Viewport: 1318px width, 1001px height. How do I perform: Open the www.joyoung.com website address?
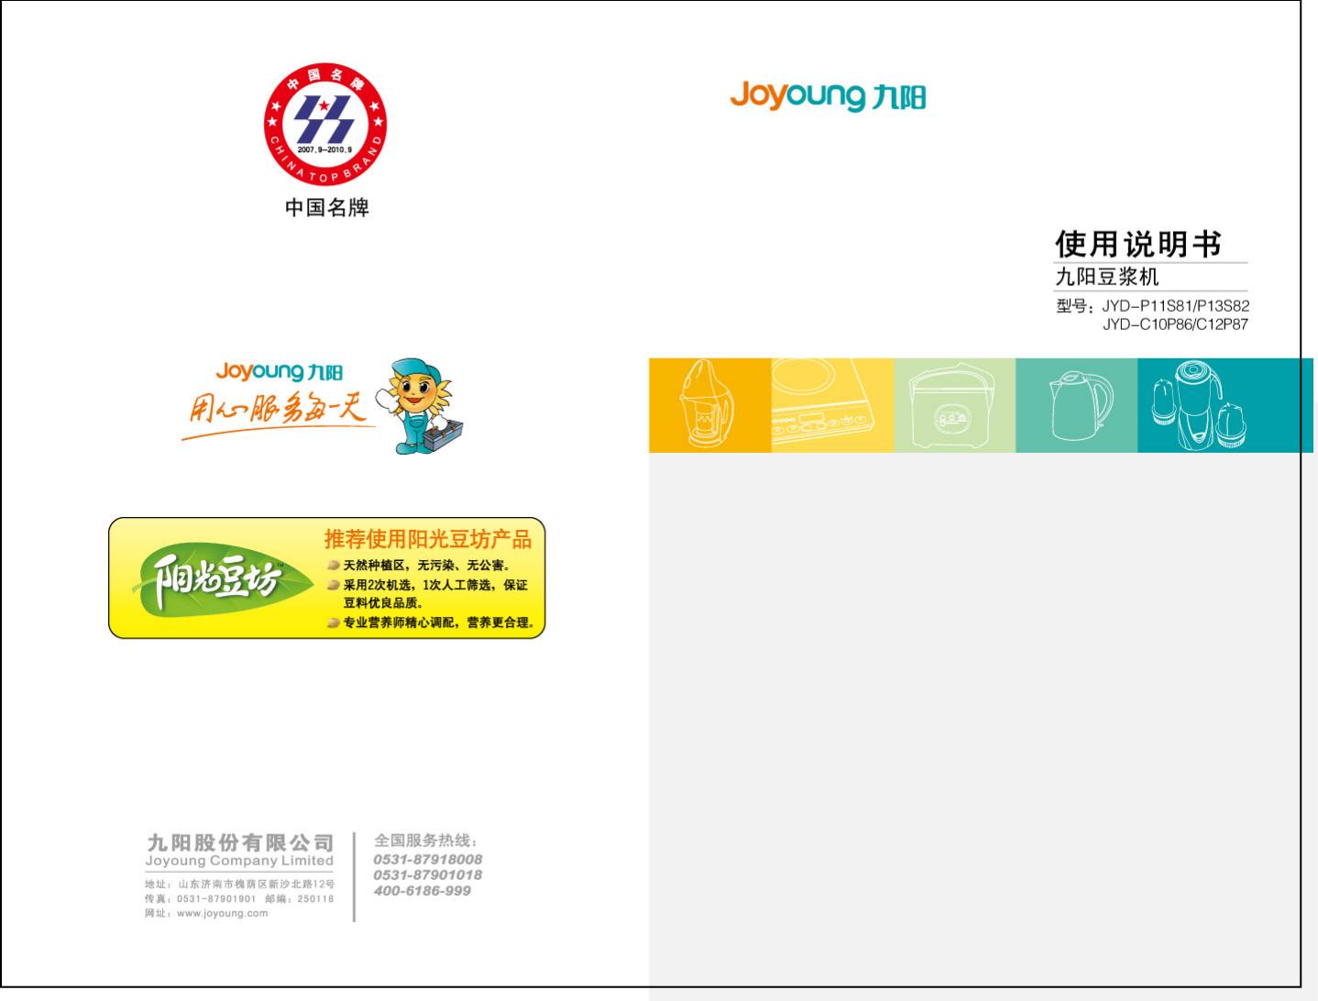click(222, 913)
